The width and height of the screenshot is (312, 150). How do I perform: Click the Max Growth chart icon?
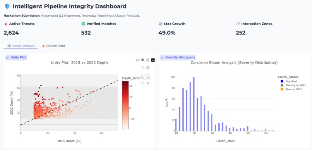pyautogui.click(x=161, y=24)
